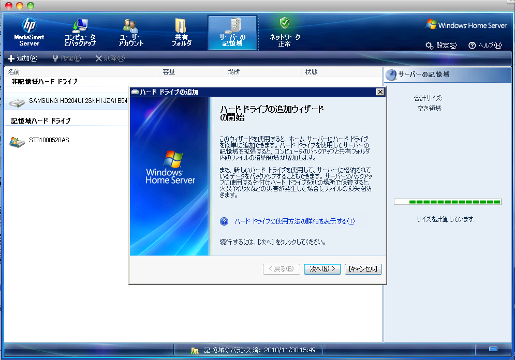Click the キャンセル button in wizard

(x=363, y=269)
